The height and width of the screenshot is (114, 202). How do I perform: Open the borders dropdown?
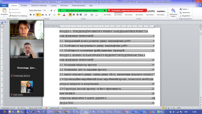(99, 15)
